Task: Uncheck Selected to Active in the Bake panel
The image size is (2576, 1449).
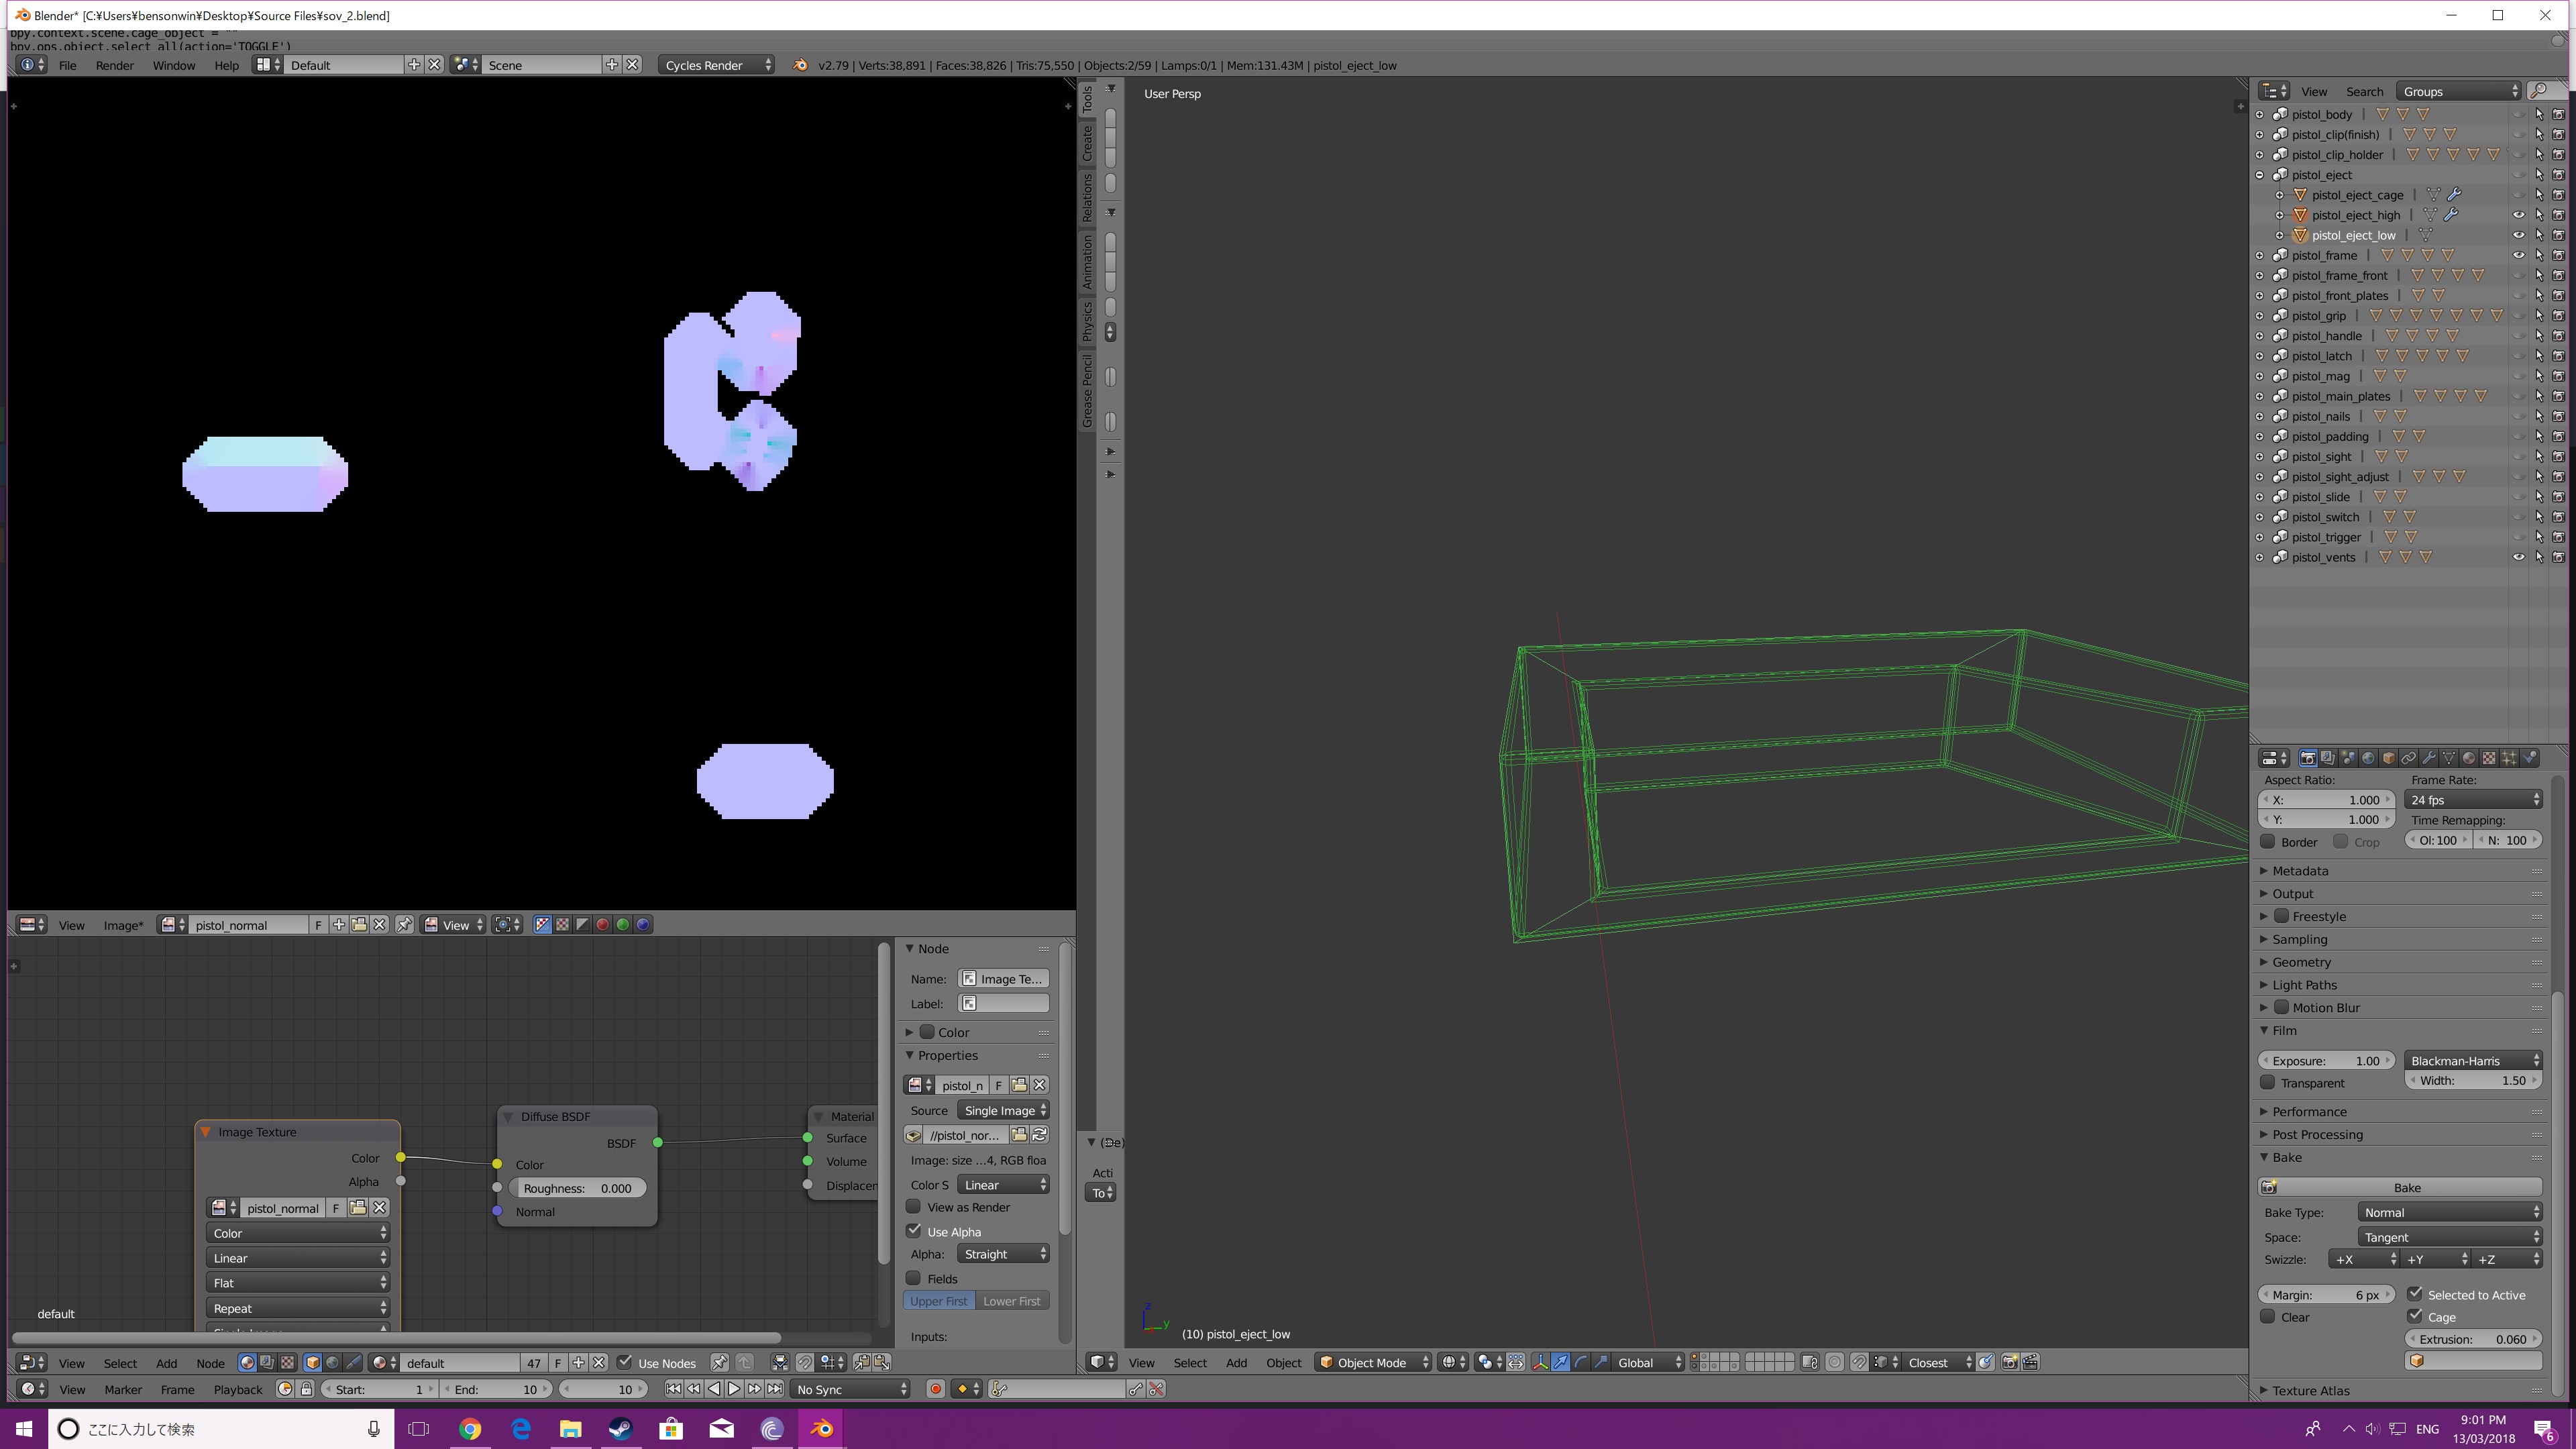Action: 2415,1294
